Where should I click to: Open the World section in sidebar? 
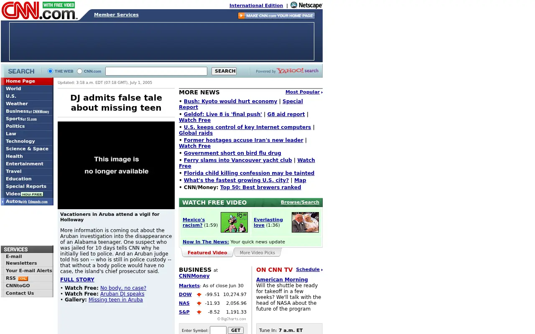27,89
